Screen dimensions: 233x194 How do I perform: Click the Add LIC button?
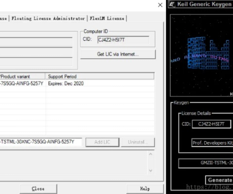point(102,142)
